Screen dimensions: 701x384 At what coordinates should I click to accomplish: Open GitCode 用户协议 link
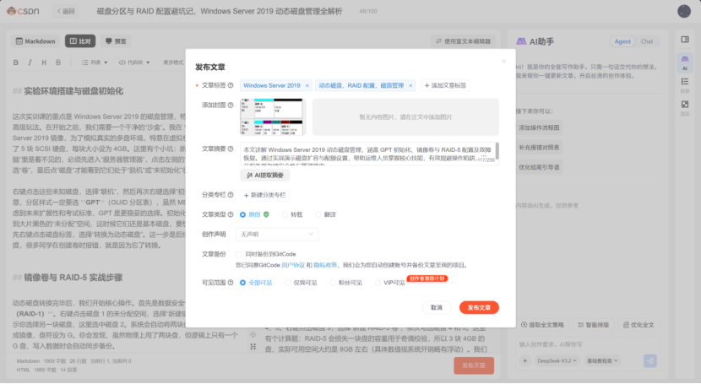(x=293, y=265)
